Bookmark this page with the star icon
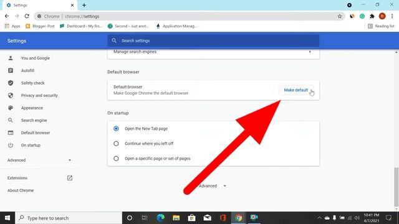399x224 pixels. [339, 16]
